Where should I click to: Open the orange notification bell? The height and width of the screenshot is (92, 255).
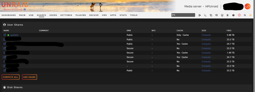coord(250,15)
